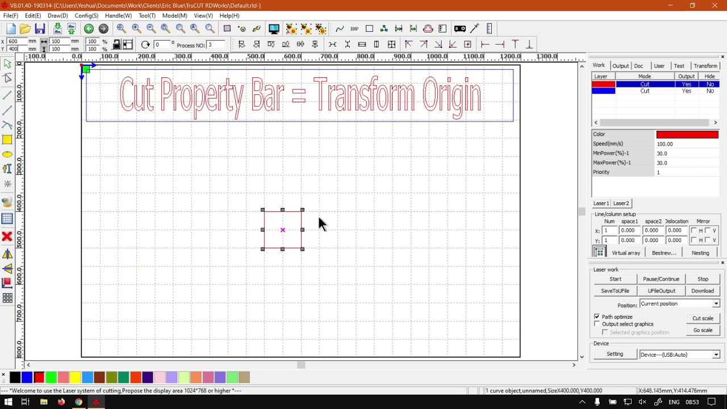Click the align left edges icon
Screen dimensions: 727x409
[241, 44]
